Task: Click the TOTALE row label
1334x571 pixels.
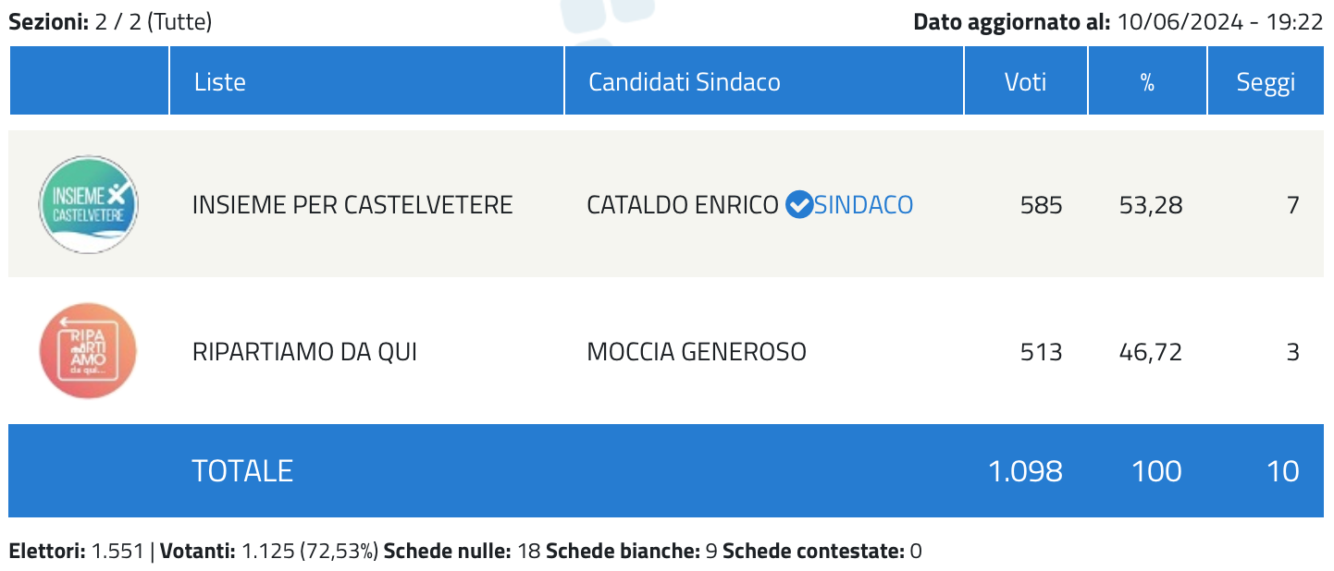Action: (242, 471)
